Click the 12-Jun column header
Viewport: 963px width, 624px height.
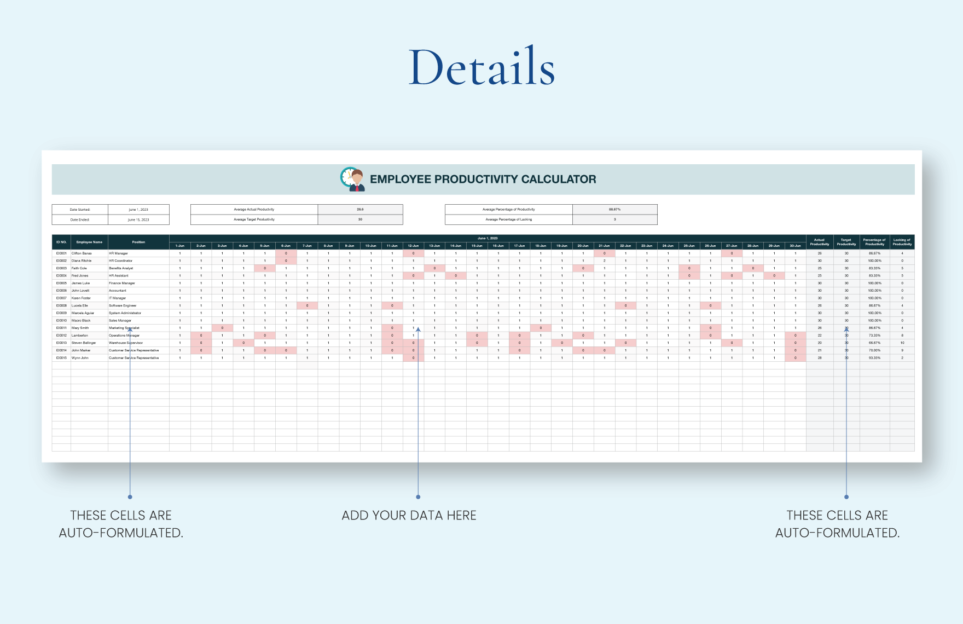[413, 246]
